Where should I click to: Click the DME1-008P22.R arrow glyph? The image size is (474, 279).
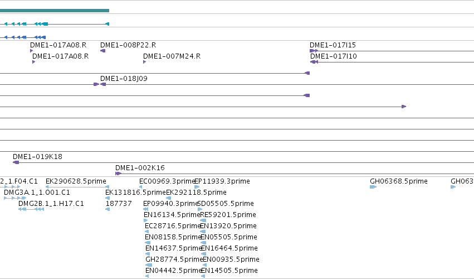click(x=103, y=51)
